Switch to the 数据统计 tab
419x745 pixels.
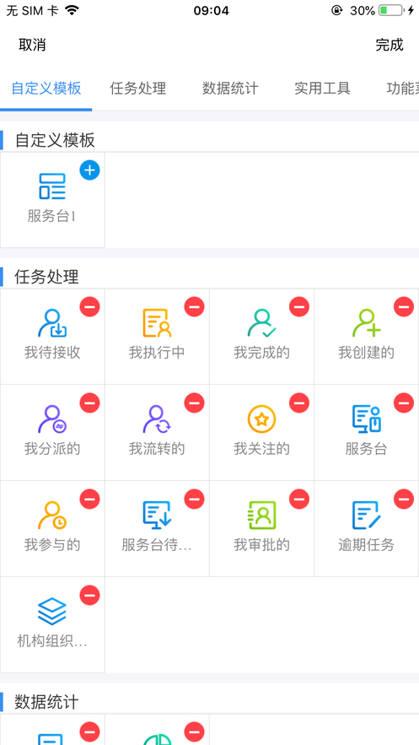(x=231, y=89)
